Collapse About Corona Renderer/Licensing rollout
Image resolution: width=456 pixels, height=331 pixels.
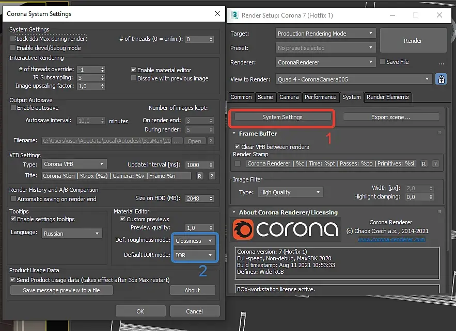point(234,212)
